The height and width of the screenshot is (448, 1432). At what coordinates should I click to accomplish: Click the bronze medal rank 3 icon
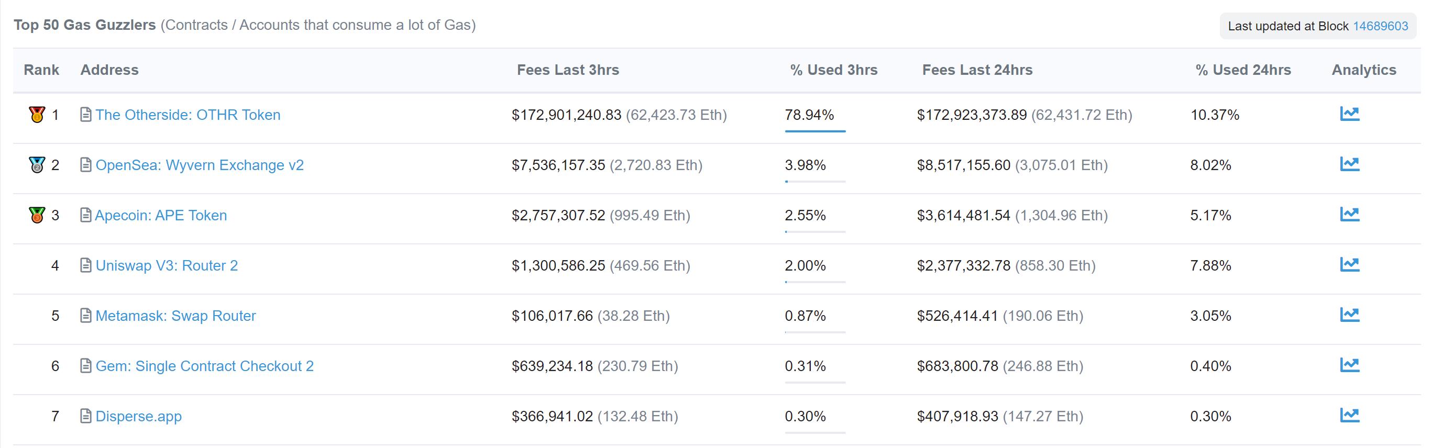click(37, 215)
